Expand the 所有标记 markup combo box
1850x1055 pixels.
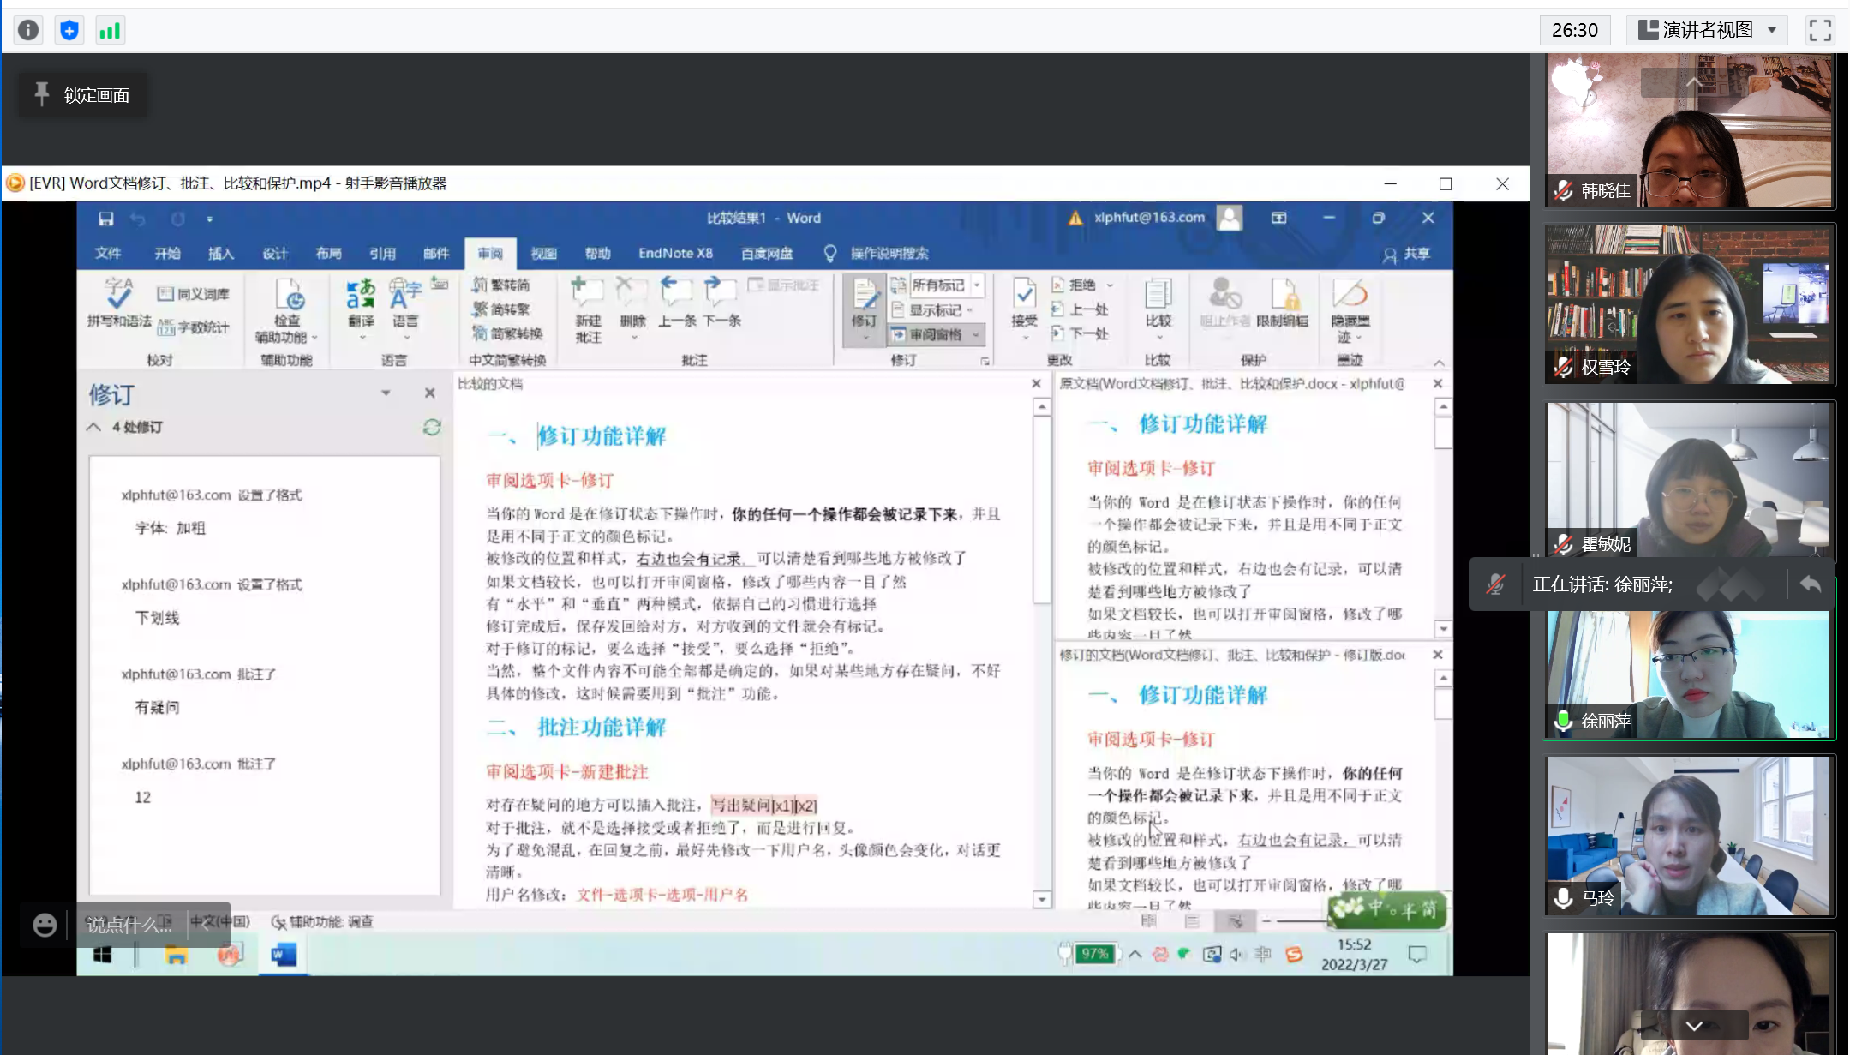point(977,285)
